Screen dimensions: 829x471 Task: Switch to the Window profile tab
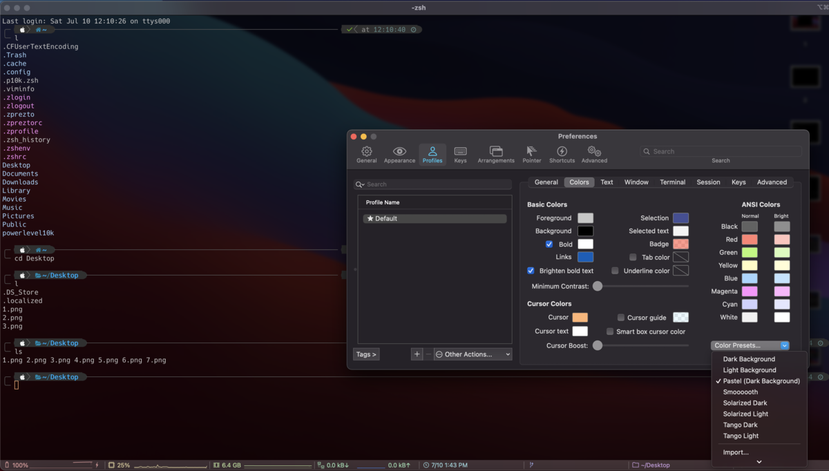coord(636,182)
